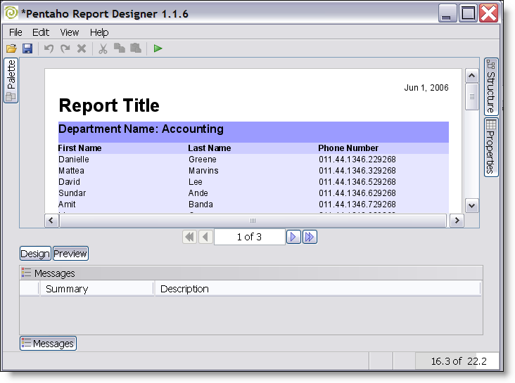Image resolution: width=515 pixels, height=383 pixels.
Task: Click the preview scroll up arrow
Action: click(x=471, y=76)
